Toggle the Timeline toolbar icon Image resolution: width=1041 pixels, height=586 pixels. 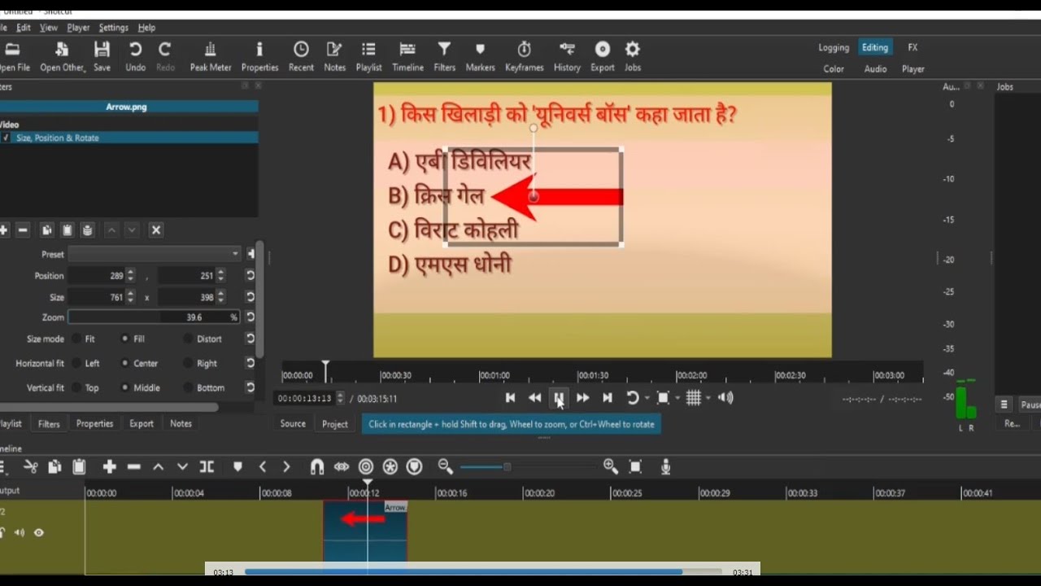pos(407,56)
